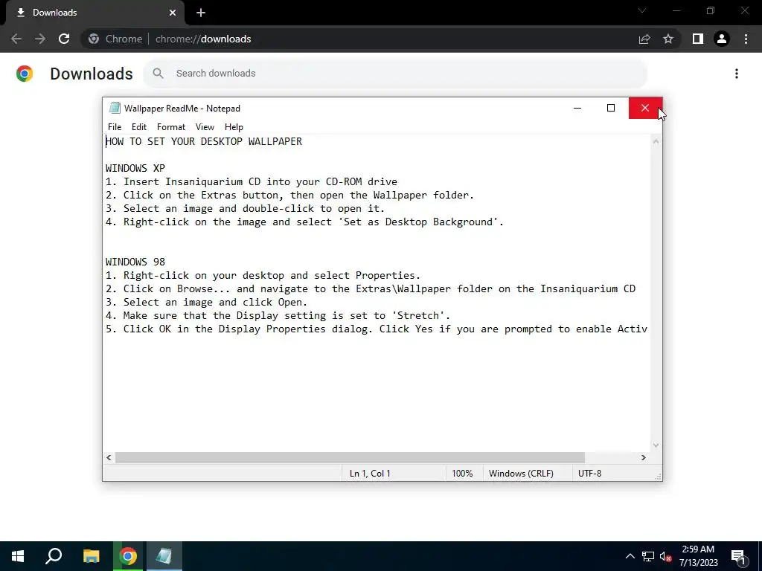The height and width of the screenshot is (571, 762).
Task: Open the Notepad Edit menu
Action: coord(139,126)
